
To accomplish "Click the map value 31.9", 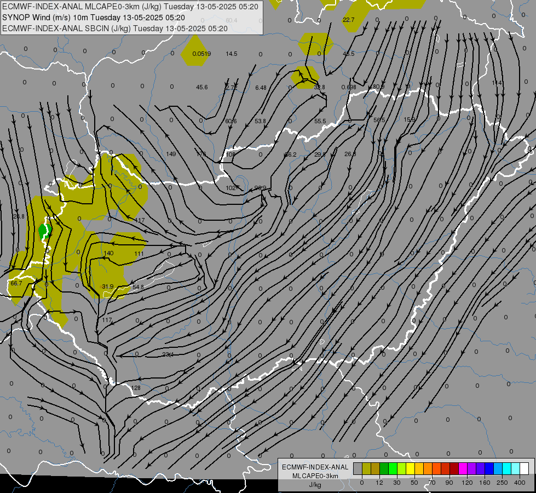I will pyautogui.click(x=108, y=286).
